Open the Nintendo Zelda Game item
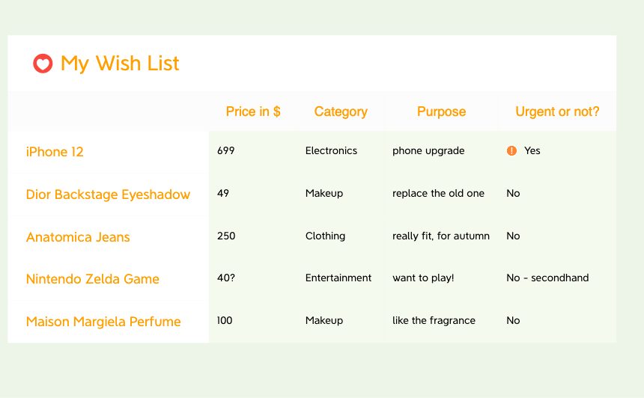Viewport: 644px width, 398px height. click(92, 279)
